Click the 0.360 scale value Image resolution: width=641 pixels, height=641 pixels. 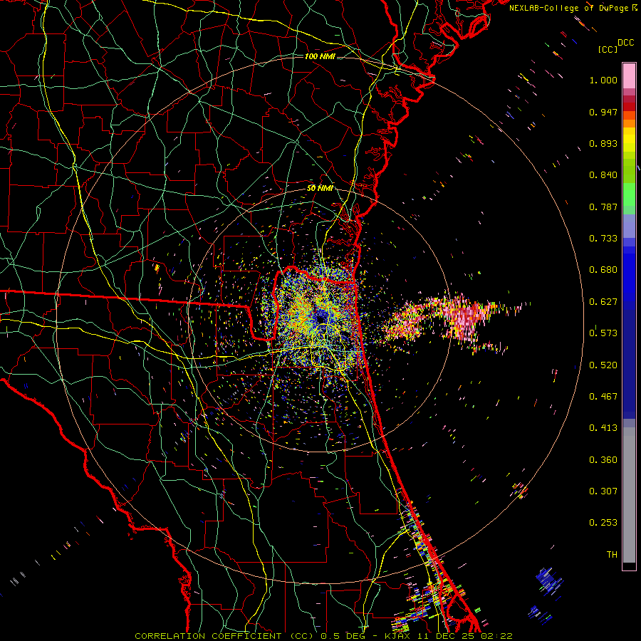pyautogui.click(x=603, y=460)
